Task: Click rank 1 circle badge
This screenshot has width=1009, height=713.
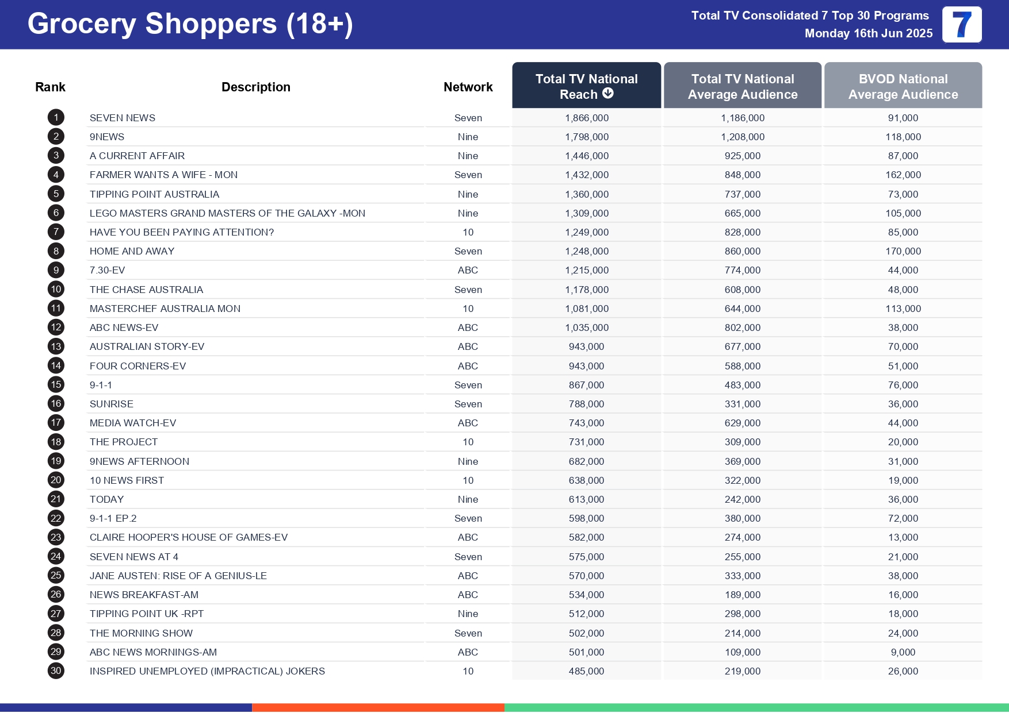Action: pyautogui.click(x=56, y=118)
